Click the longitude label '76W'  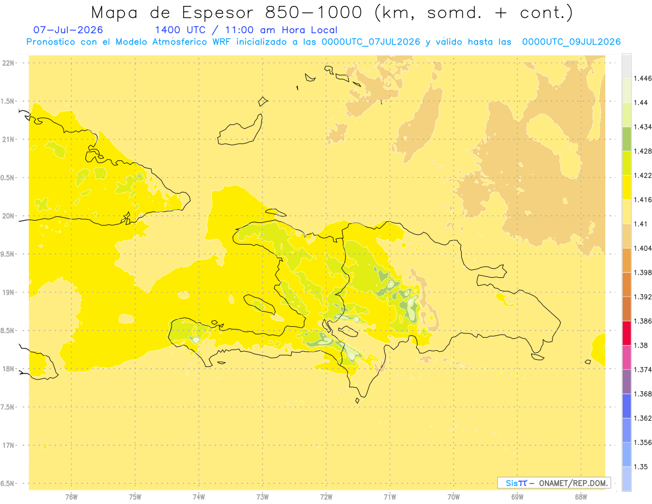[71, 497]
